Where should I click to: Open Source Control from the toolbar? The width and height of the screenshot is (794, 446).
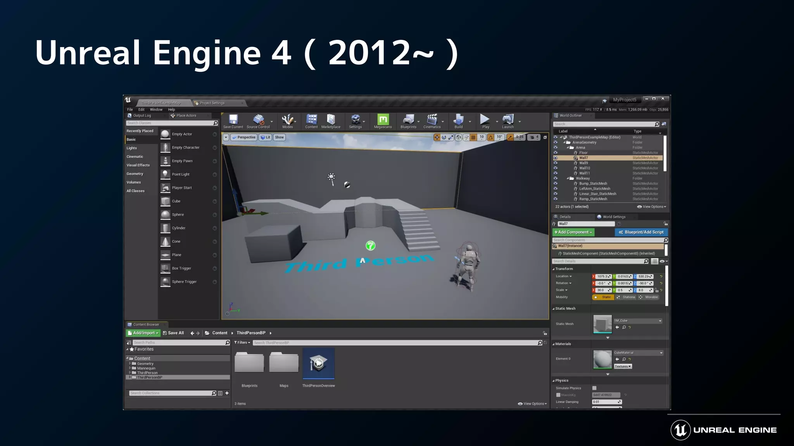pyautogui.click(x=258, y=121)
